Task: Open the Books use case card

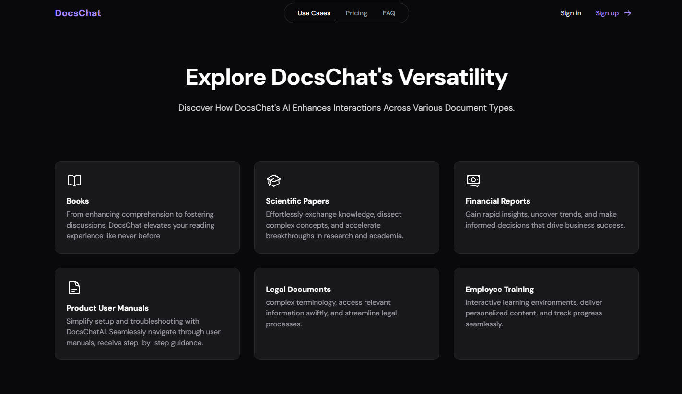Action: [147, 207]
